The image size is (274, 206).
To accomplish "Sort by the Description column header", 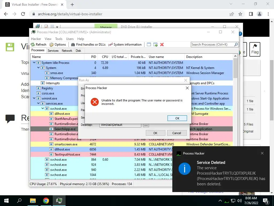I will 209,57.
